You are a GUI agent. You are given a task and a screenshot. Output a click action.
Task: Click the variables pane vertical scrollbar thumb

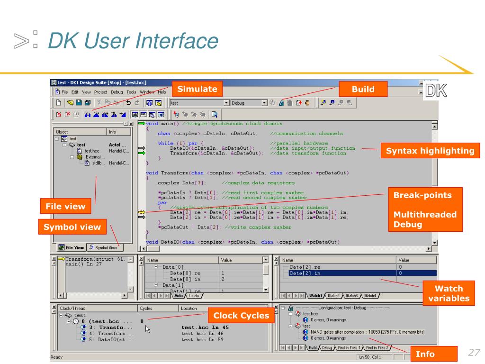click(x=266, y=269)
